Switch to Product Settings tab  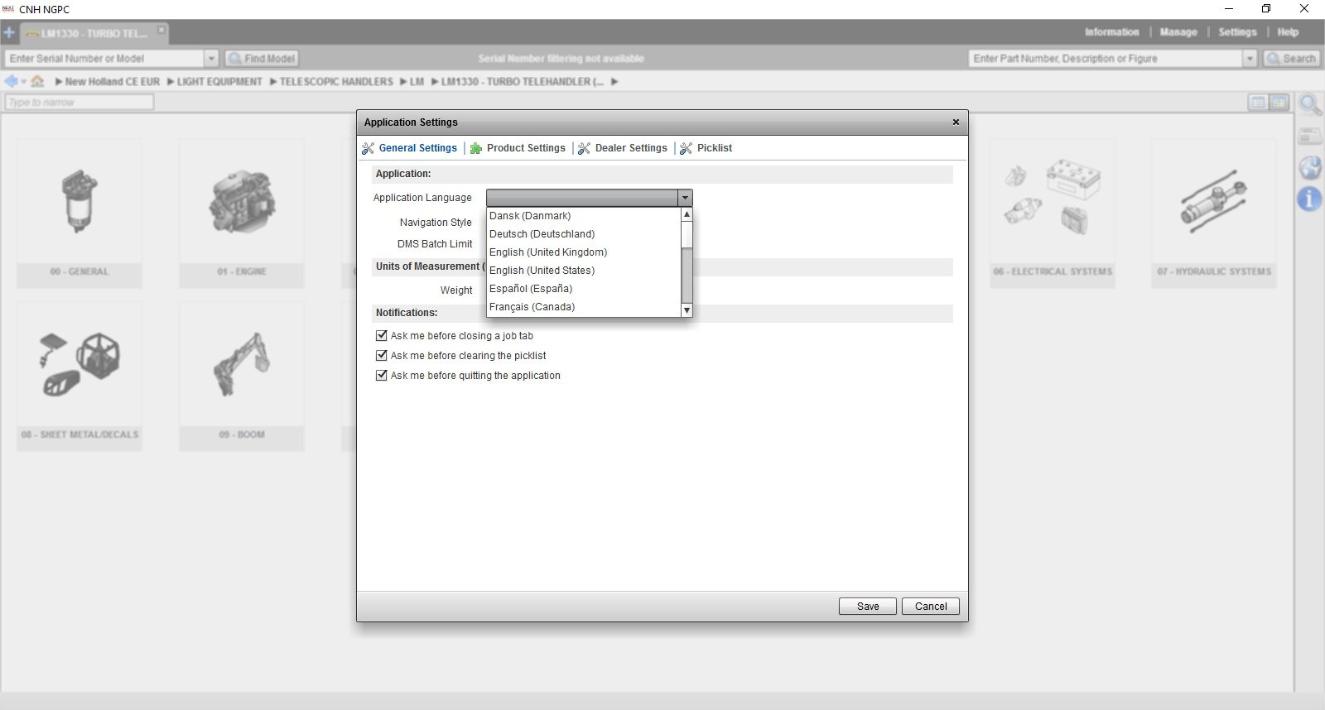[x=526, y=148]
